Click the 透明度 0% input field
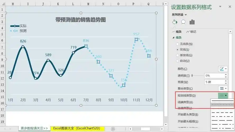 [214, 76]
